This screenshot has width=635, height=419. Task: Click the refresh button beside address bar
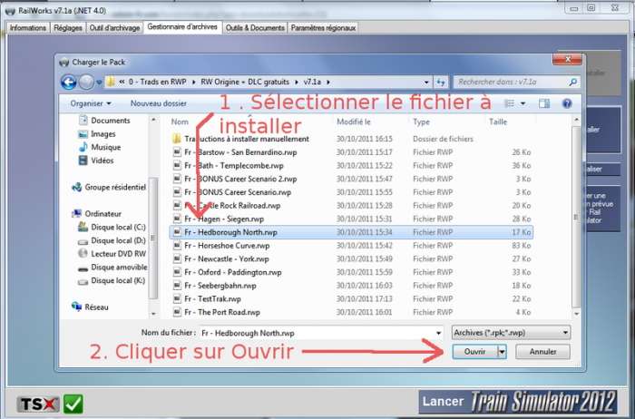[x=441, y=83]
